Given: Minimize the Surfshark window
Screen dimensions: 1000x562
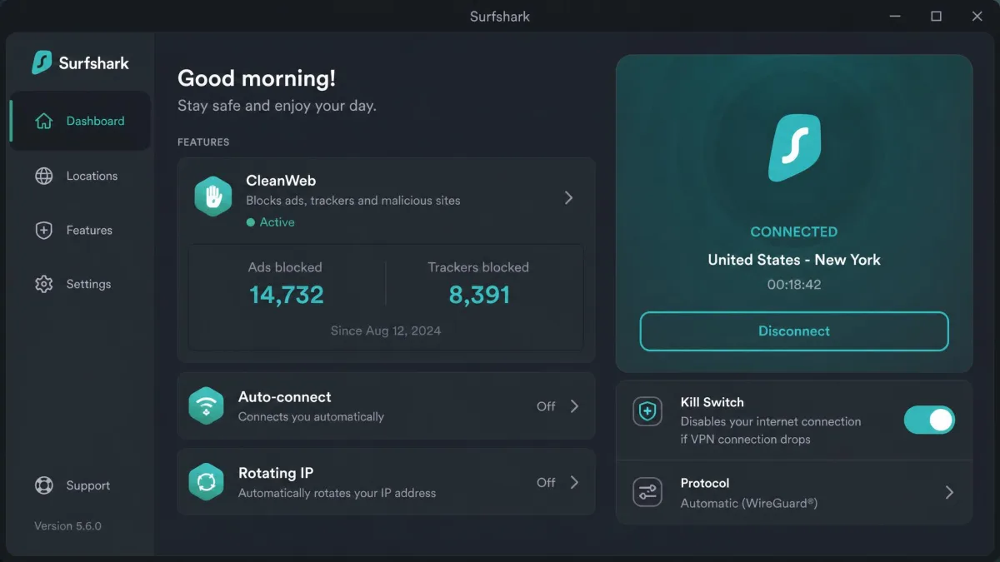Looking at the screenshot, I should 895,17.
